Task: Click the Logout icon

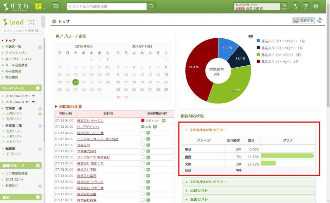Action: [x=284, y=6]
